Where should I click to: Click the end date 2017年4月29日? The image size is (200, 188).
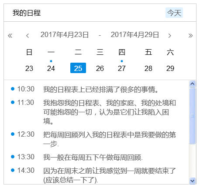(x=135, y=35)
